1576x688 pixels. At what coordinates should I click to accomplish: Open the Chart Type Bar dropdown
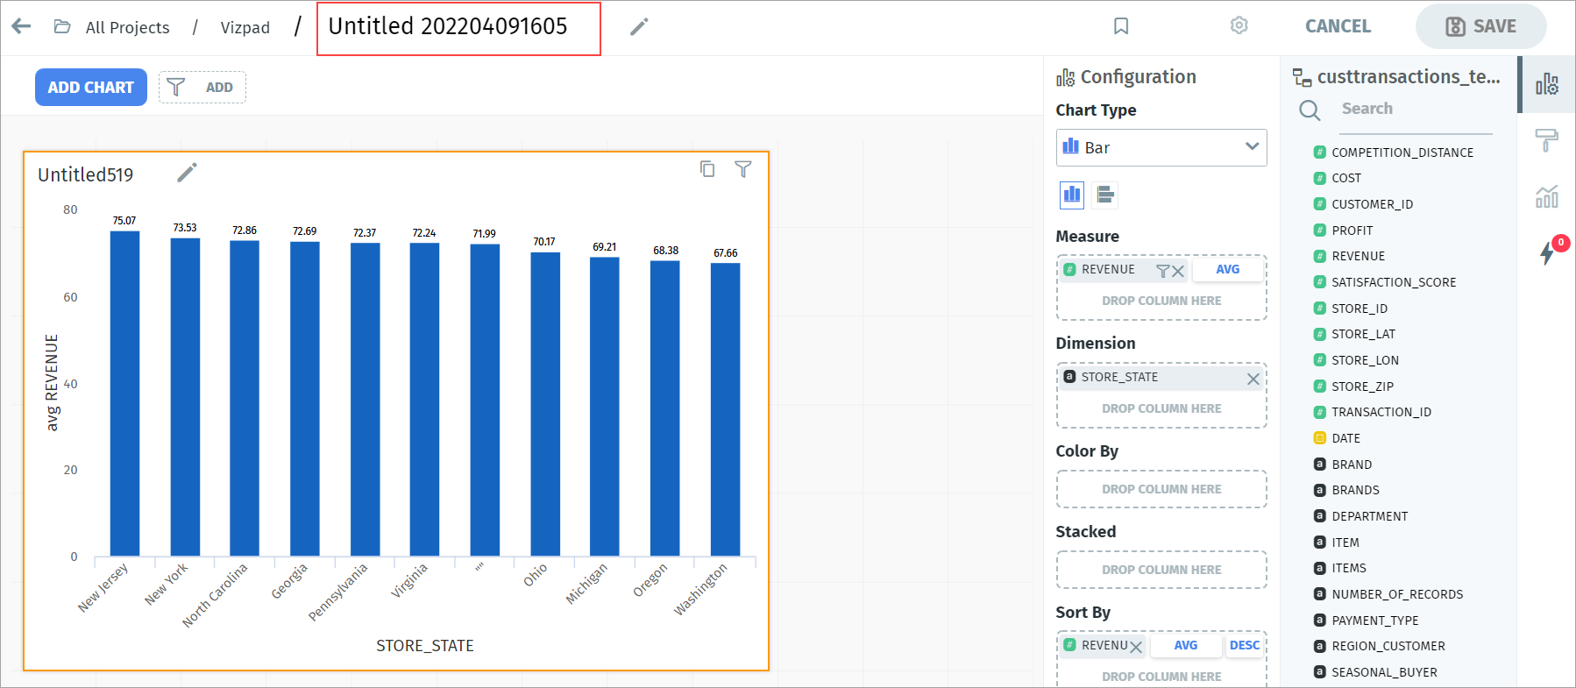[1161, 147]
